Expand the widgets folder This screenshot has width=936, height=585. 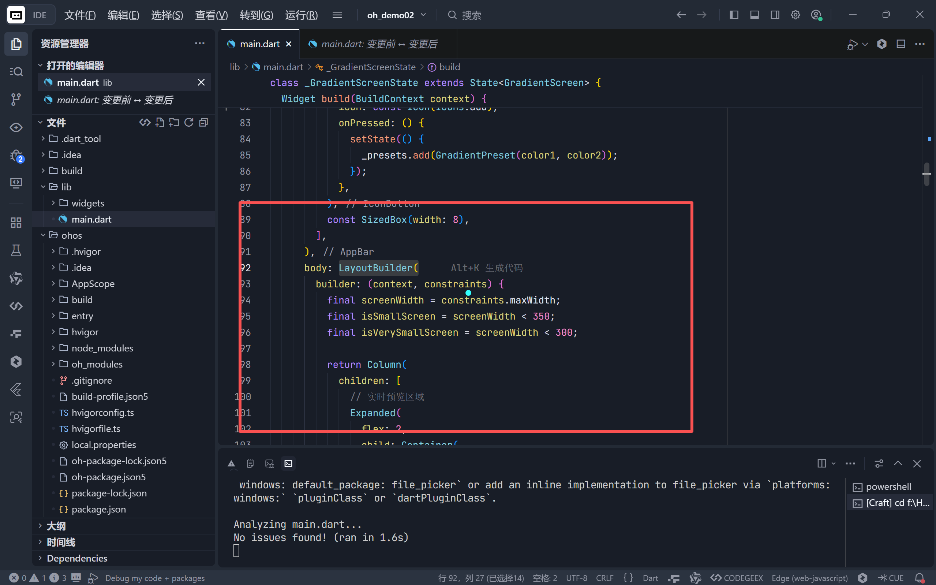coord(87,203)
